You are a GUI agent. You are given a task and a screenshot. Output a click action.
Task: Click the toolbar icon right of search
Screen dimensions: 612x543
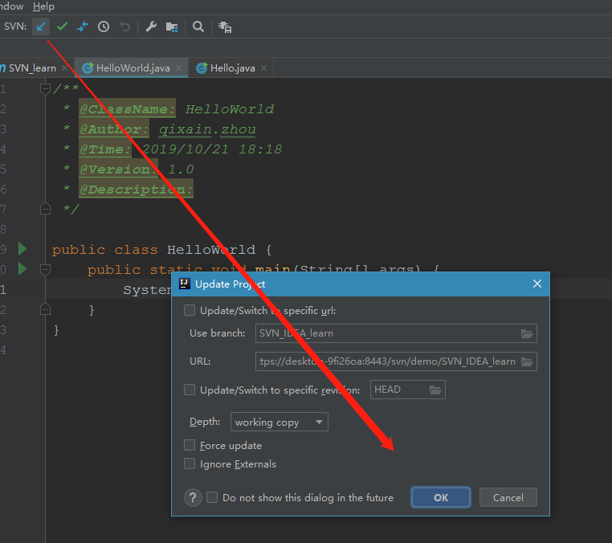(x=225, y=27)
